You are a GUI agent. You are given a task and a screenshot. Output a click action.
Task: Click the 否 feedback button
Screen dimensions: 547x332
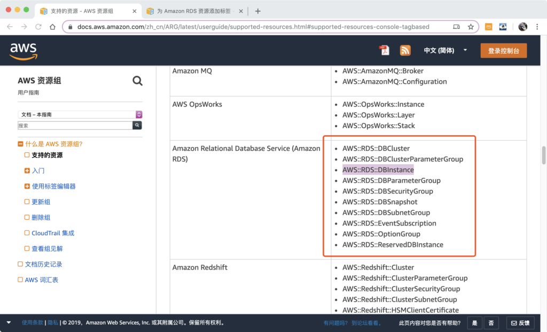pos(491,323)
